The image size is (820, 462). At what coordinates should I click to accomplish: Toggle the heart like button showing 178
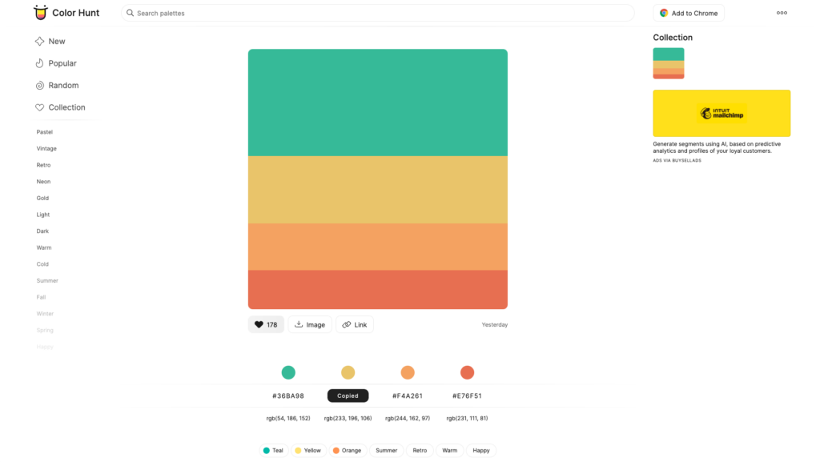click(x=266, y=324)
